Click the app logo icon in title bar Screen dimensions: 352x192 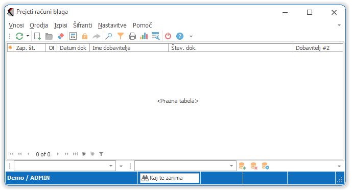10,12
